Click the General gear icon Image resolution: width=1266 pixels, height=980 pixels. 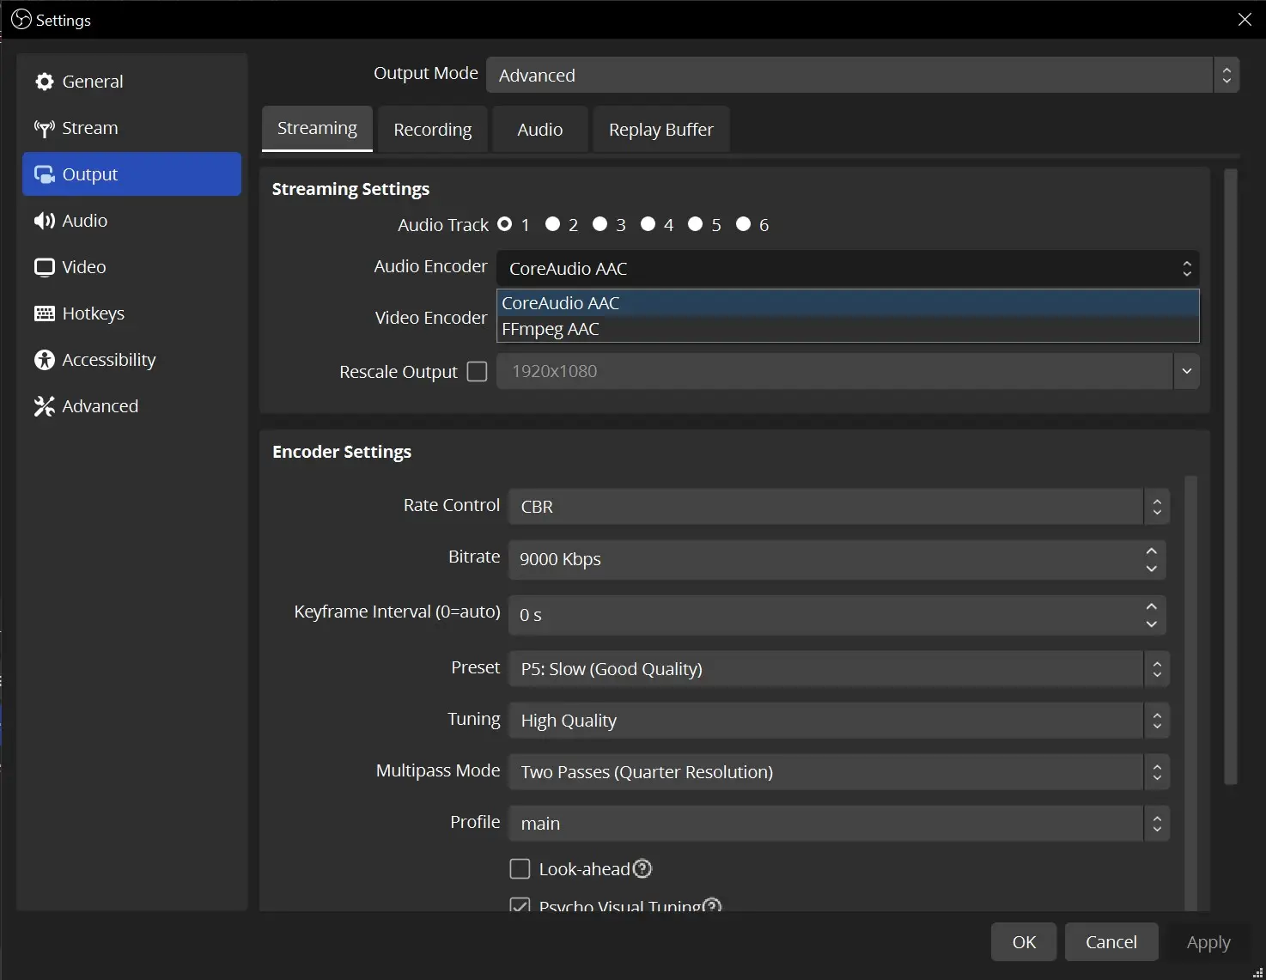[x=44, y=82]
